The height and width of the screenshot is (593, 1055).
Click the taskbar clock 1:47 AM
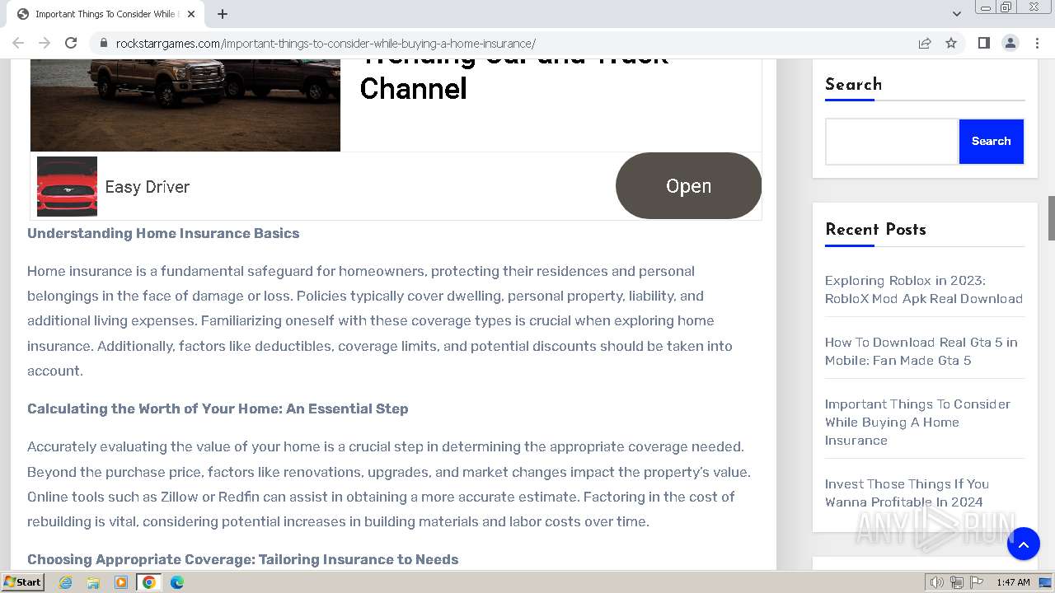click(1013, 582)
